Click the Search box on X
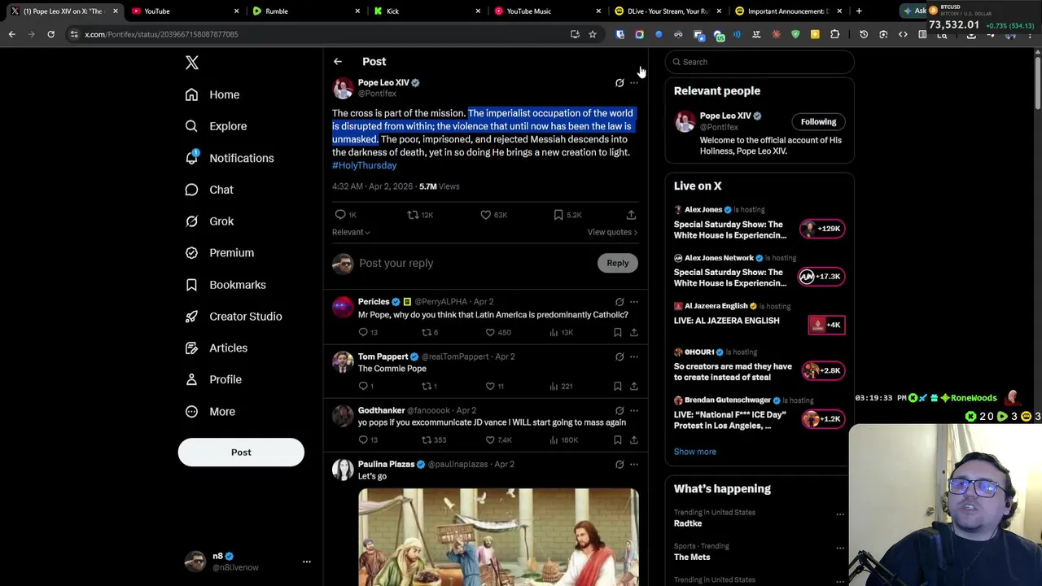Screen dimensions: 1042x586 pyautogui.click(x=760, y=62)
